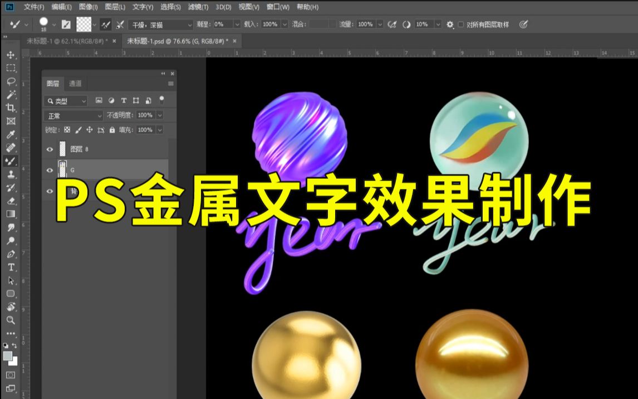Enable 对所有图层取样 checkbox
The height and width of the screenshot is (399, 638).
point(461,25)
